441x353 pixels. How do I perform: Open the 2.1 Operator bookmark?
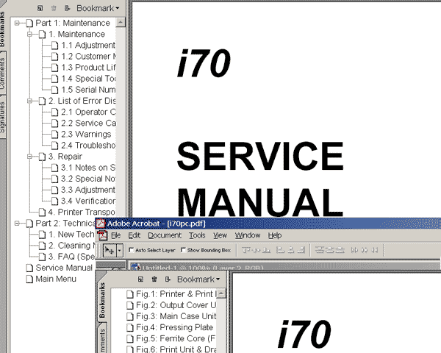click(88, 112)
